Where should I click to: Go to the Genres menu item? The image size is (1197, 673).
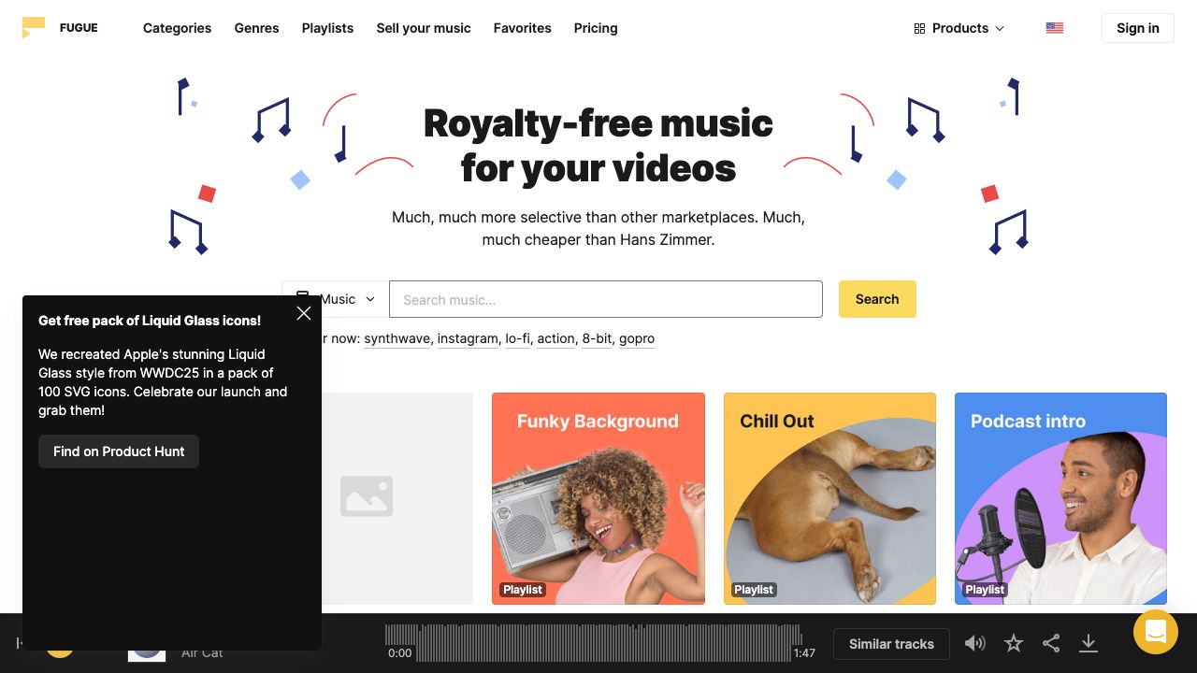tap(256, 28)
